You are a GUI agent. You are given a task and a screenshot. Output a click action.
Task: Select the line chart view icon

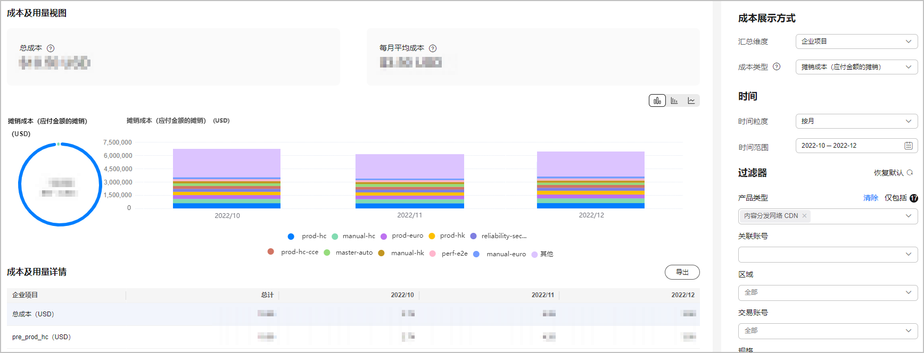pyautogui.click(x=691, y=100)
